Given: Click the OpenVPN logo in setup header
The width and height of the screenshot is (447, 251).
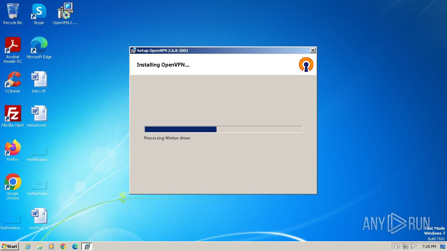Looking at the screenshot, I should pos(306,64).
